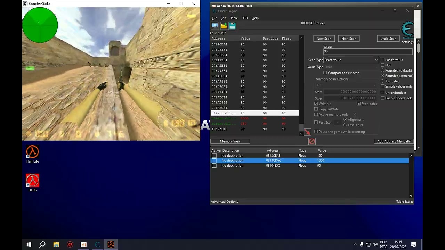Screen dimensions: 445x250
Task: Sort results by Previous column header
Action: coord(270,38)
